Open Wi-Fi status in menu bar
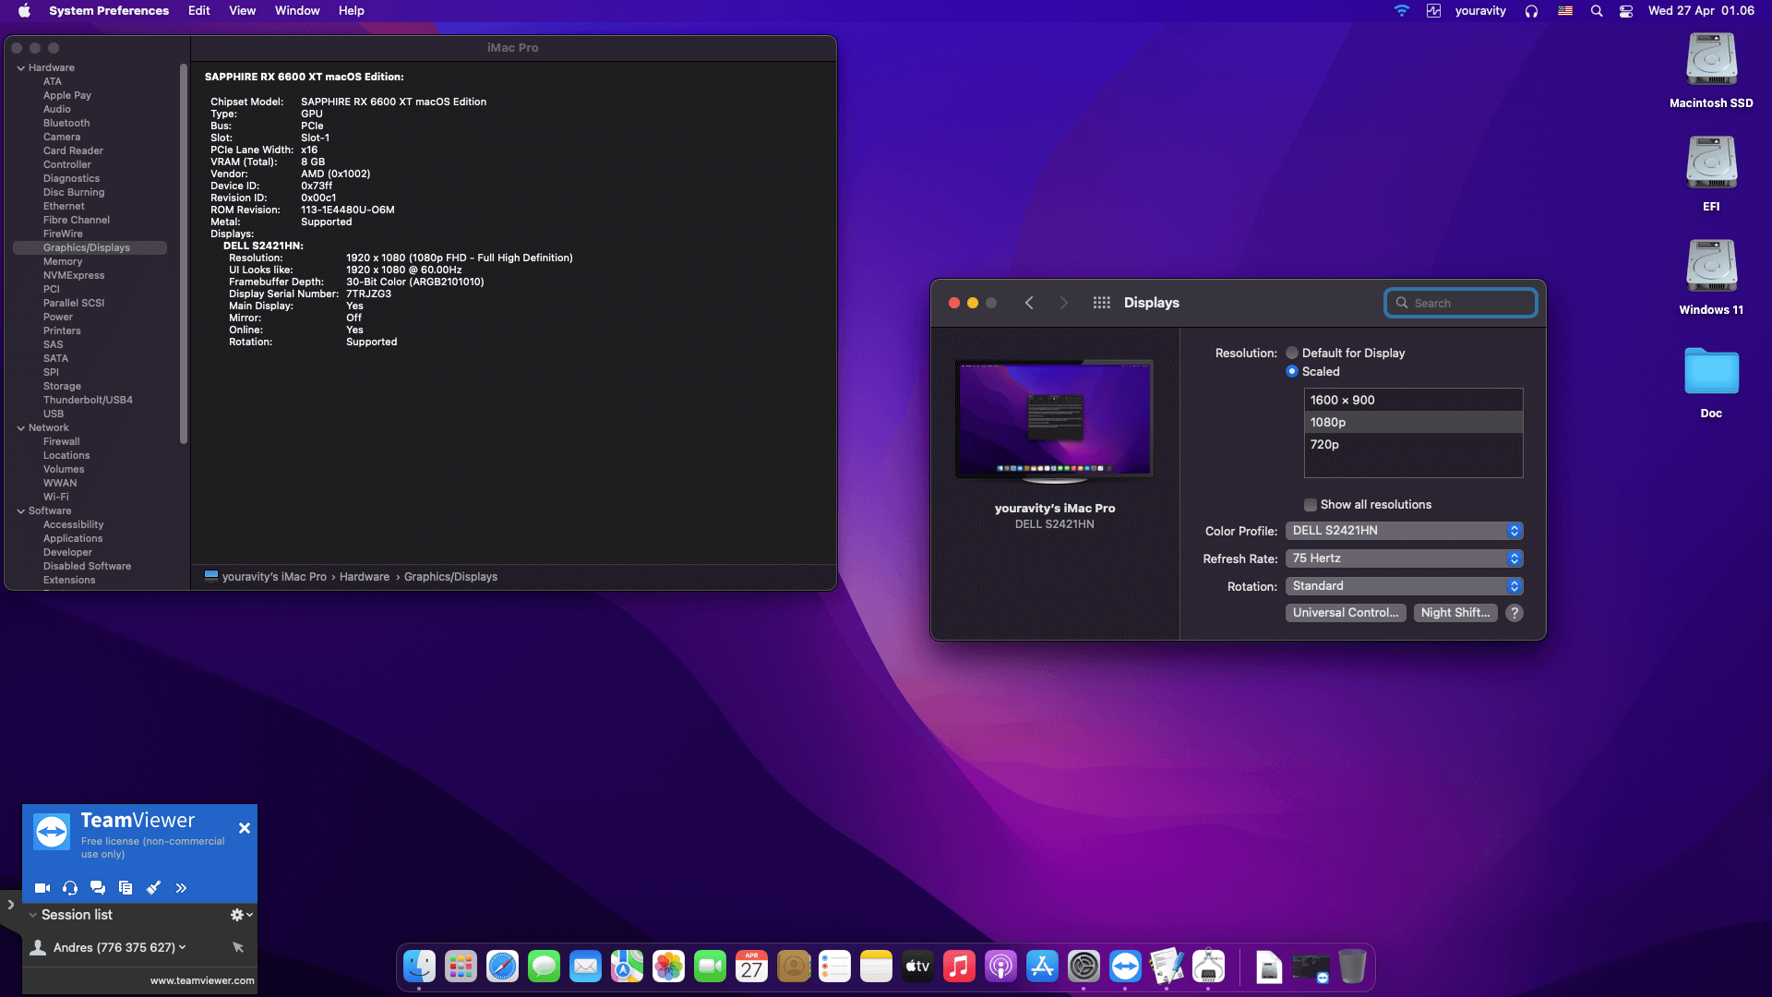This screenshot has height=997, width=1772. point(1401,11)
